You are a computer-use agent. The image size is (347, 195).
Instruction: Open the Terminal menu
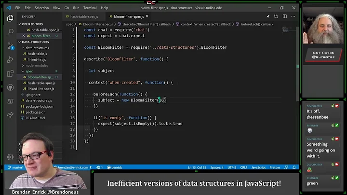pos(90,8)
